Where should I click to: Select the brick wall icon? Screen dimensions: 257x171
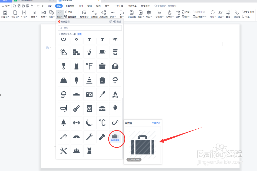coord(77,52)
